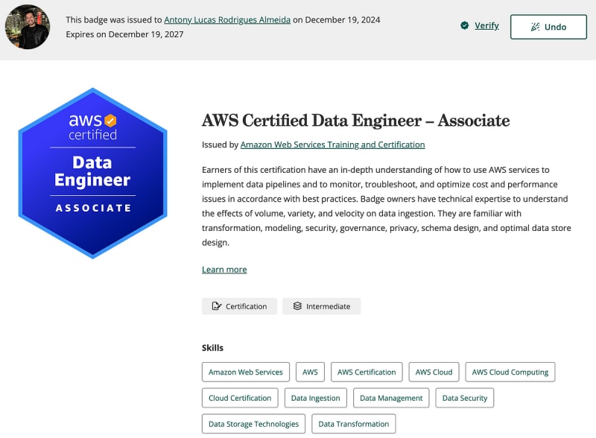Click the Learn more link
Screen dimensions: 596x438
pos(224,270)
